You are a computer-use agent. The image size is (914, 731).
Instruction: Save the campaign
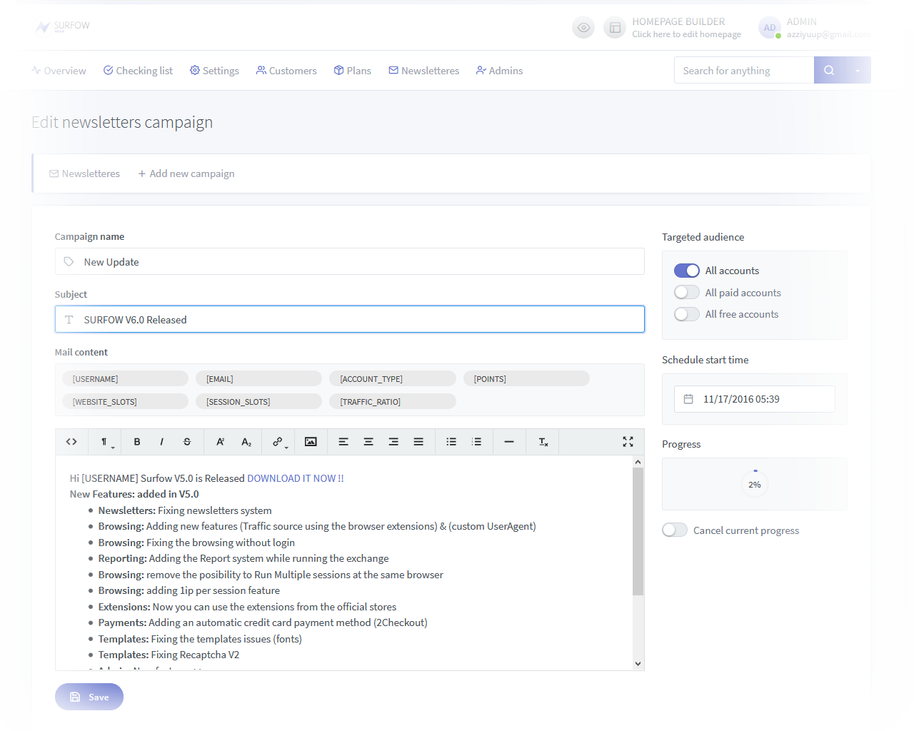click(89, 697)
